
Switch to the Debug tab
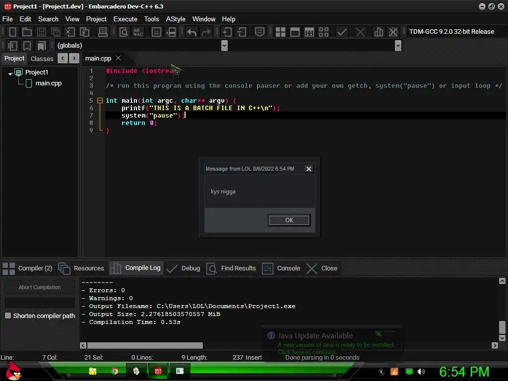coord(184,268)
